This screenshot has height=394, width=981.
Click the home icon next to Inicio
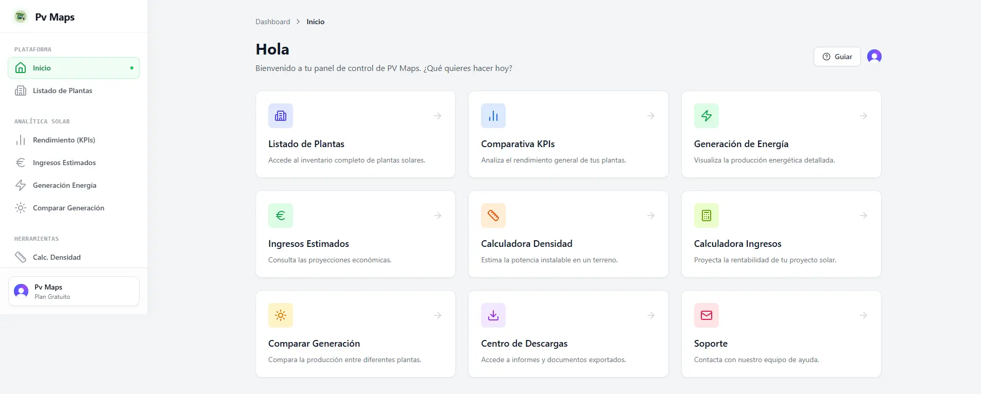(21, 68)
